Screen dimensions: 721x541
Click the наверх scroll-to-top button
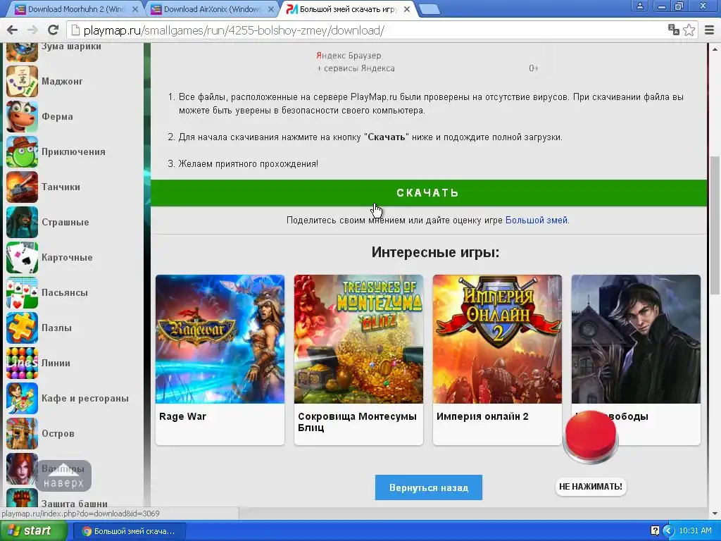[63, 475]
